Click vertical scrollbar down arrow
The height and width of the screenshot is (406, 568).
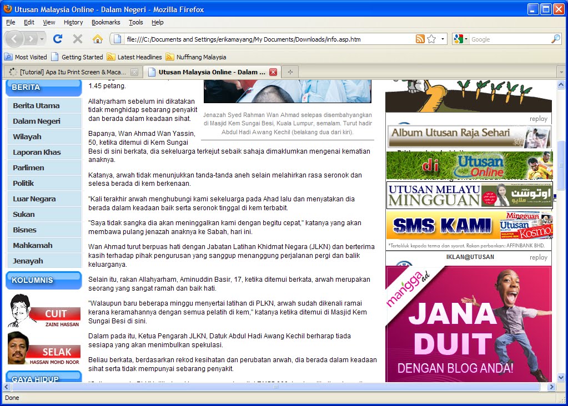pos(561,378)
